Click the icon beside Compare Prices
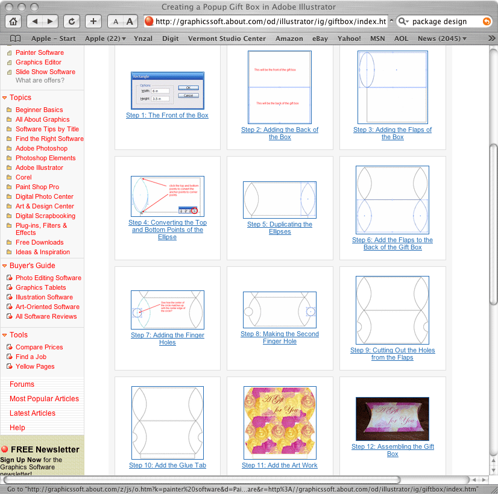Viewport: 498px width, 494px height. click(10, 347)
